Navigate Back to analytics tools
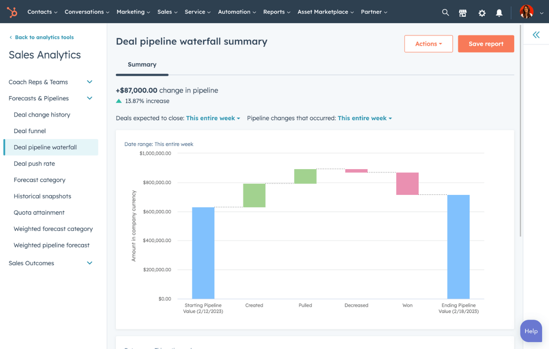 pyautogui.click(x=41, y=37)
